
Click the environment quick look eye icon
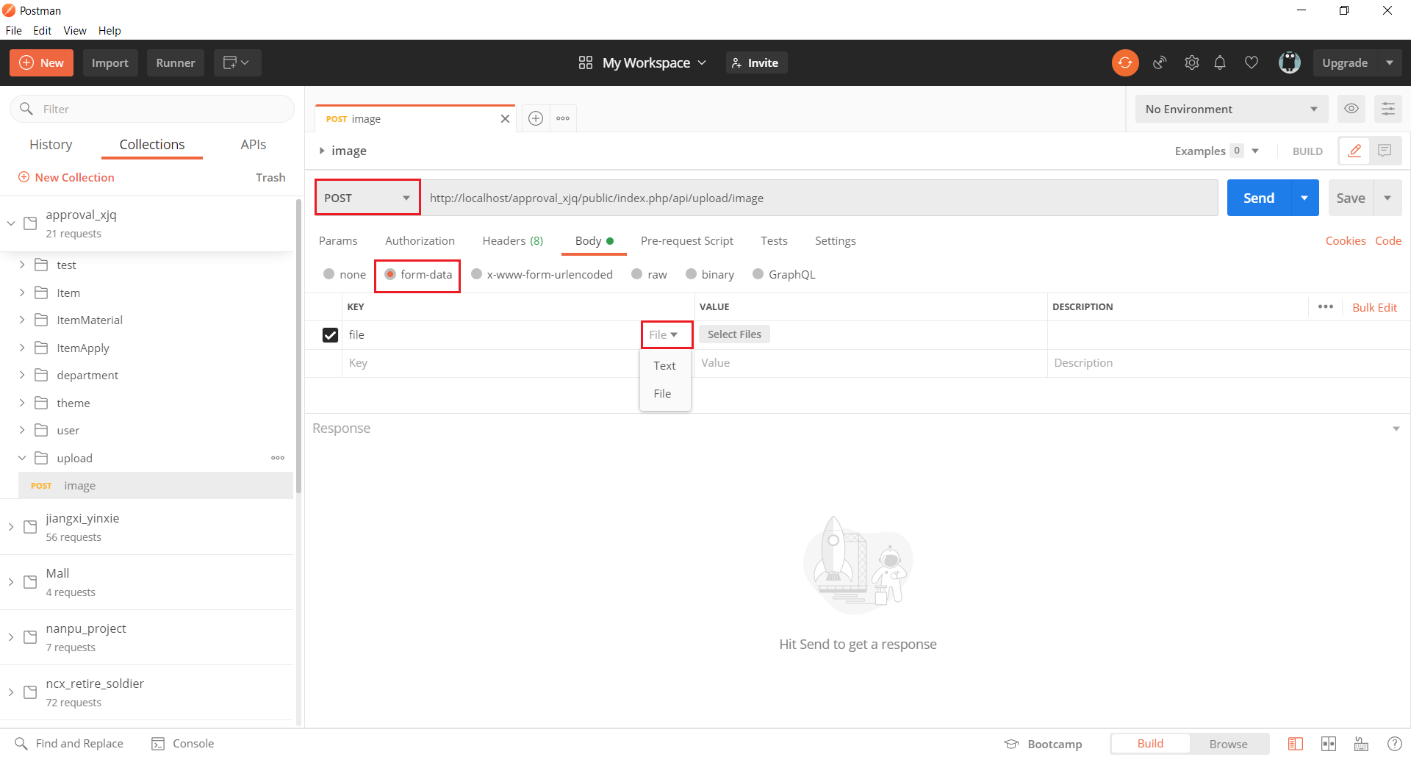(1351, 109)
